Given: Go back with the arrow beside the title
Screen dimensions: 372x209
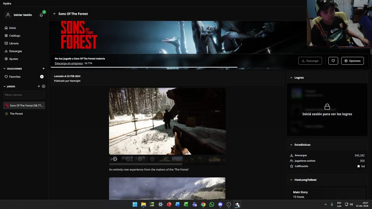Looking at the screenshot, I should click(x=54, y=14).
